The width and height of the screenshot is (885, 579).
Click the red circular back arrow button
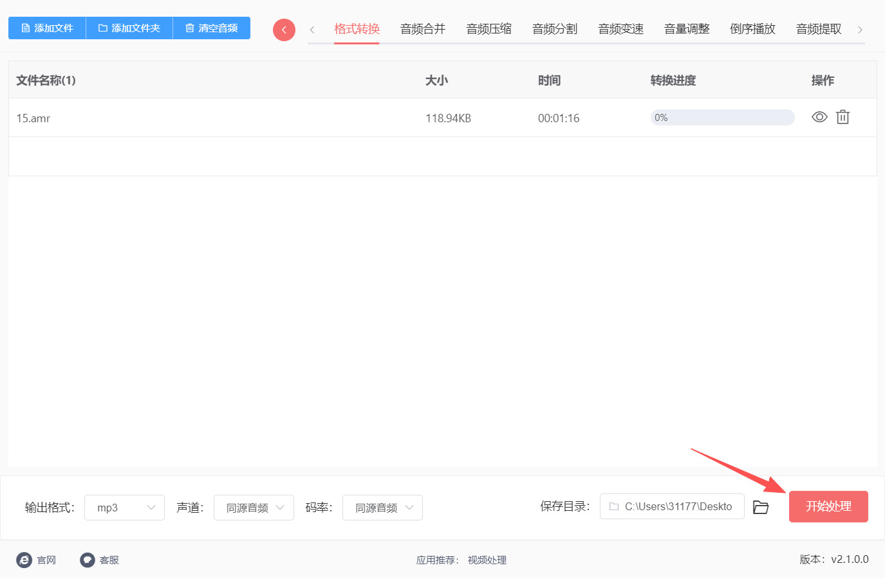pos(284,30)
